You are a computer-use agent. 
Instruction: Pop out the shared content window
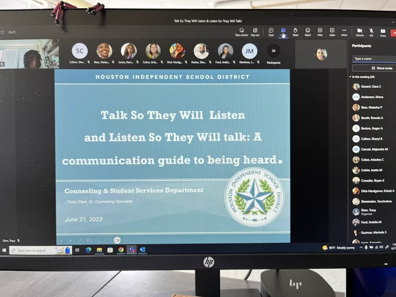255,33
